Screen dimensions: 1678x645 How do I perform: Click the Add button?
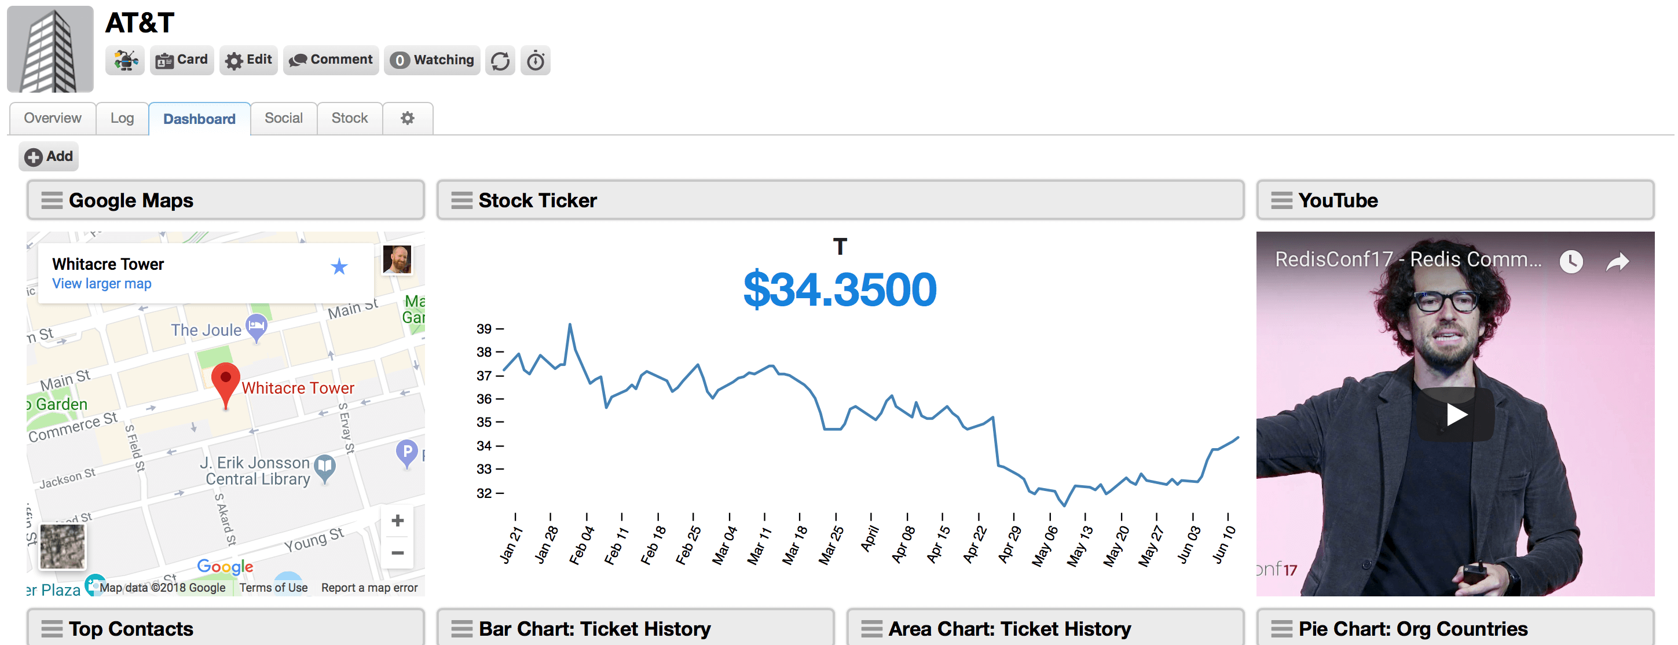click(x=49, y=156)
